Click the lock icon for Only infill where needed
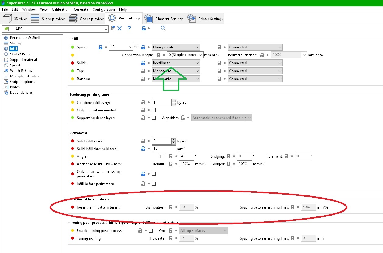 [x=143, y=110]
